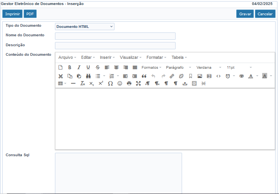Open the Tabela menu
Viewport: 279px width, 194px height.
179,57
